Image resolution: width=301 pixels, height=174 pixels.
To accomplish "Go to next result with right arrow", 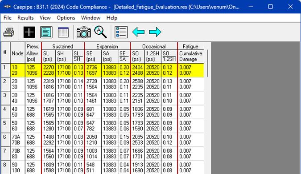I will pyautogui.click(x=155, y=32).
